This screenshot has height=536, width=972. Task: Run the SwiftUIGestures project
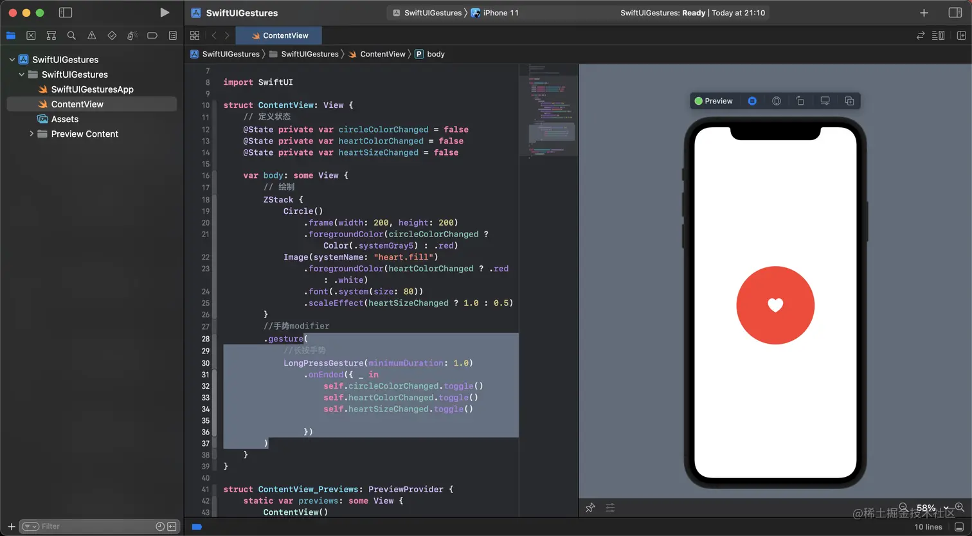(x=165, y=12)
